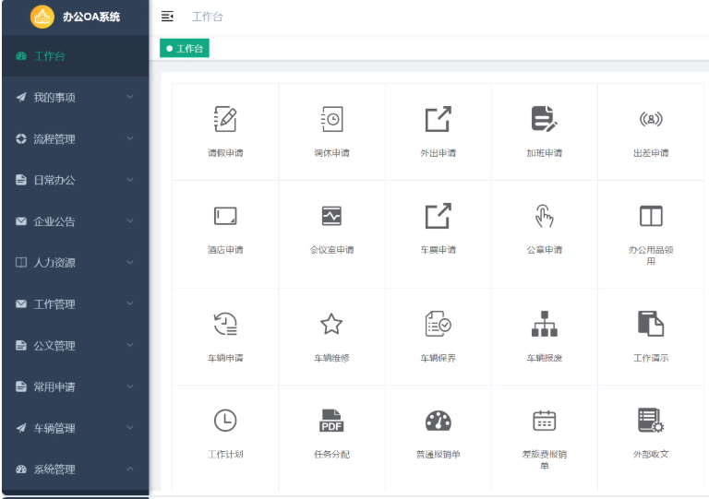Click the 工作台 breadcrumb in the header
This screenshot has width=709, height=499.
(207, 17)
